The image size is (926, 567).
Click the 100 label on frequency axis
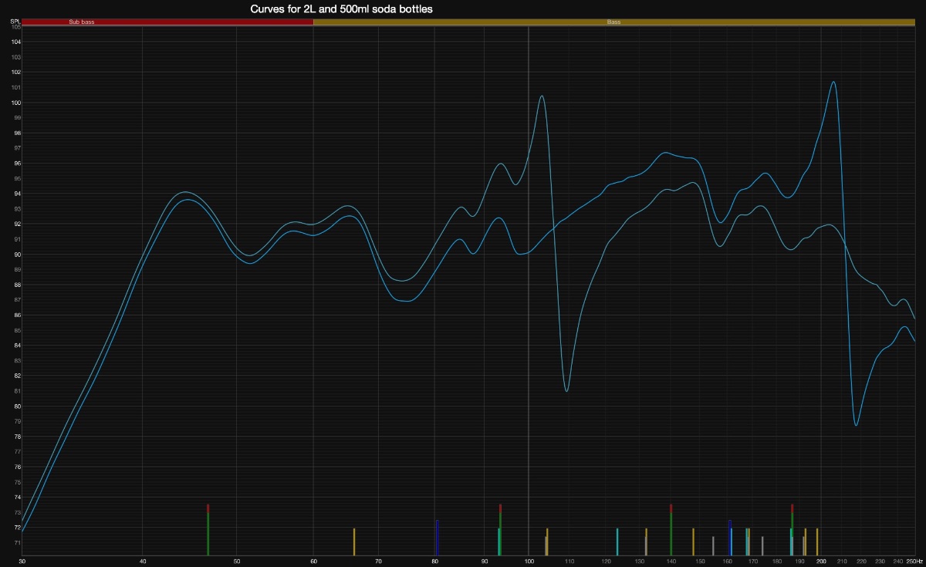coord(528,561)
